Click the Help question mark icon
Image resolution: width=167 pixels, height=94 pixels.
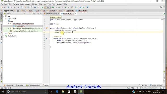[87, 7]
